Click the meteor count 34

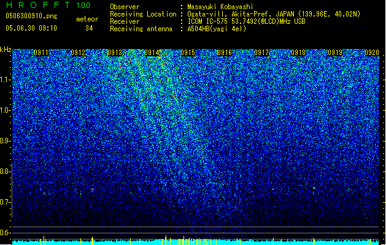[89, 28]
